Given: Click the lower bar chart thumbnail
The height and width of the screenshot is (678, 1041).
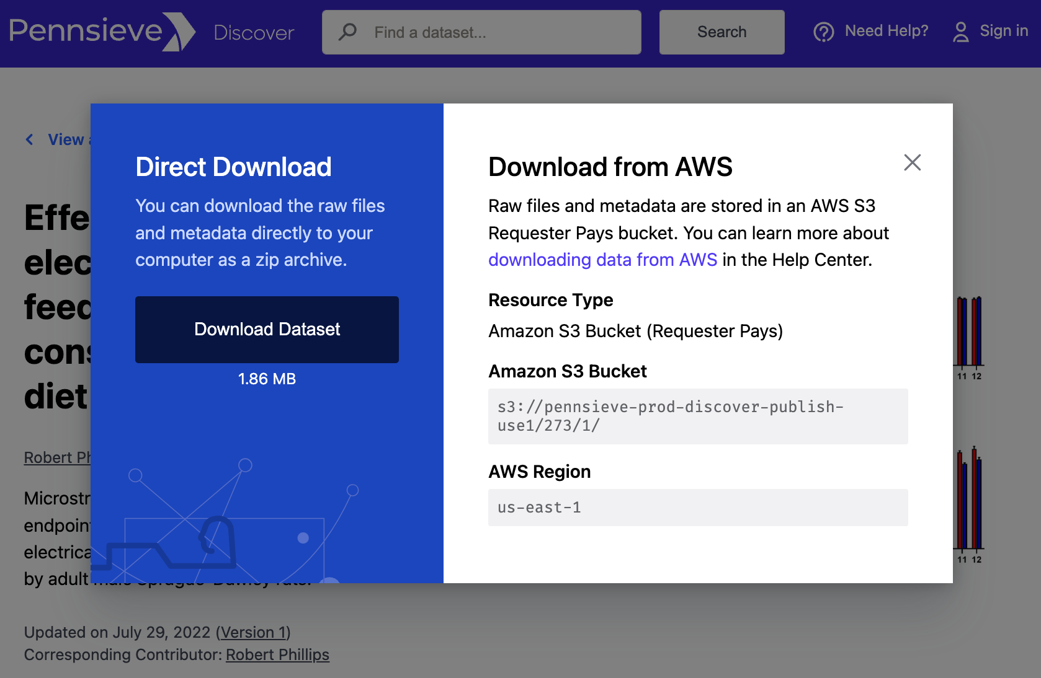Looking at the screenshot, I should click(968, 504).
